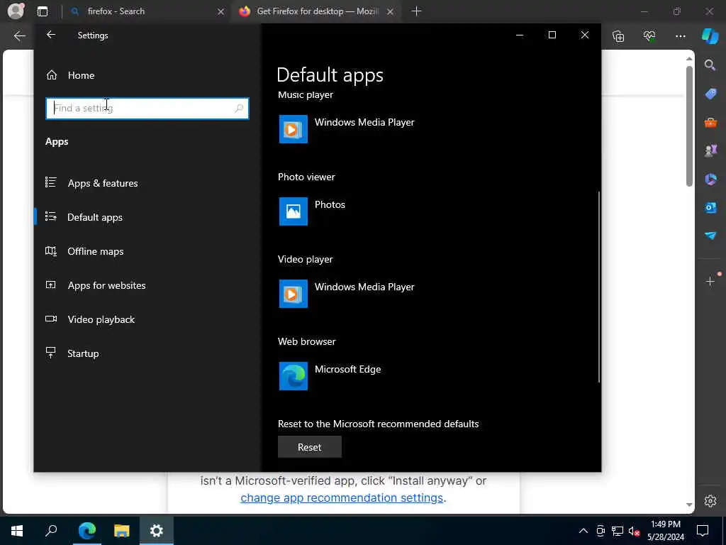Screen dimensions: 726x545
Task: Open Edge Settings and more menu
Action: [x=680, y=36]
